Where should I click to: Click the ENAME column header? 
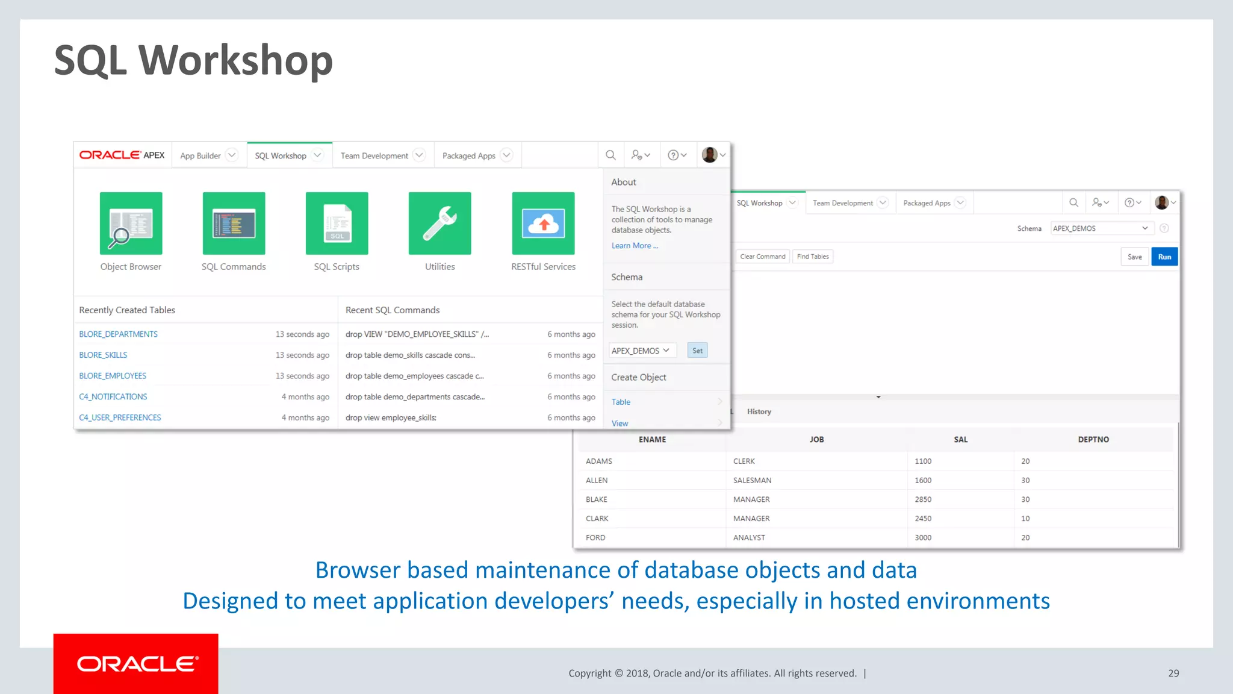652,440
